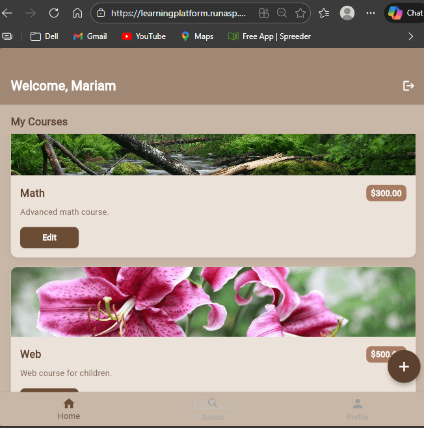View site information lock icon
Viewport: 424px width, 428px height.
(101, 13)
